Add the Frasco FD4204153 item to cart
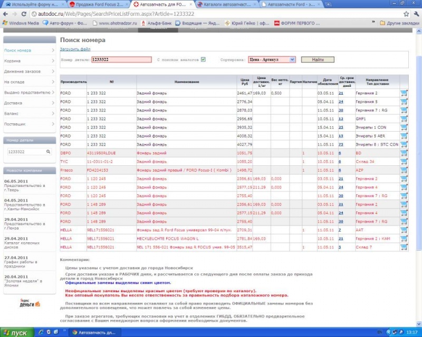Image resolution: width=422 pixels, height=337 pixels. (404, 170)
